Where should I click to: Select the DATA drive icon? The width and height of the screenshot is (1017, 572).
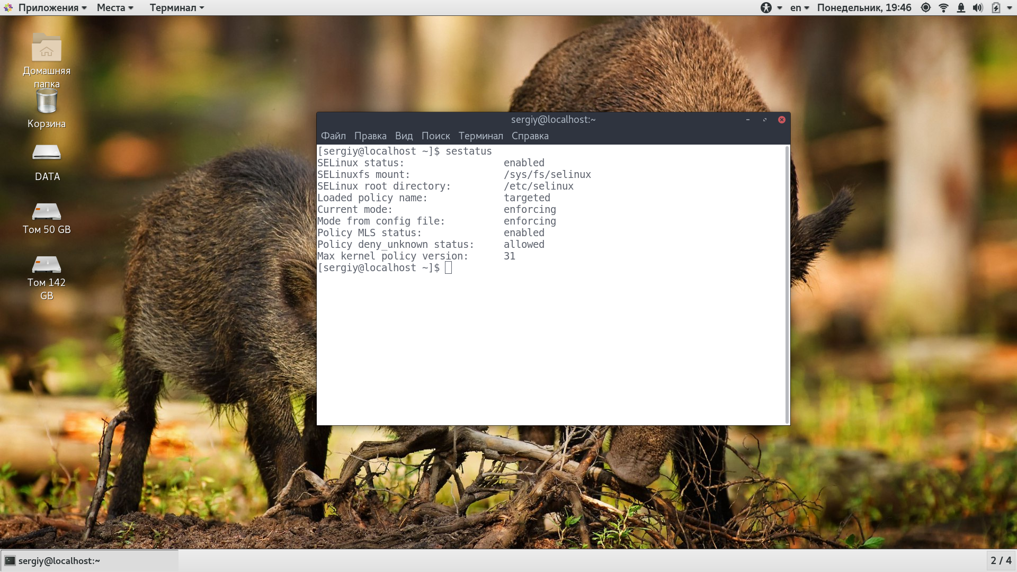click(x=47, y=162)
